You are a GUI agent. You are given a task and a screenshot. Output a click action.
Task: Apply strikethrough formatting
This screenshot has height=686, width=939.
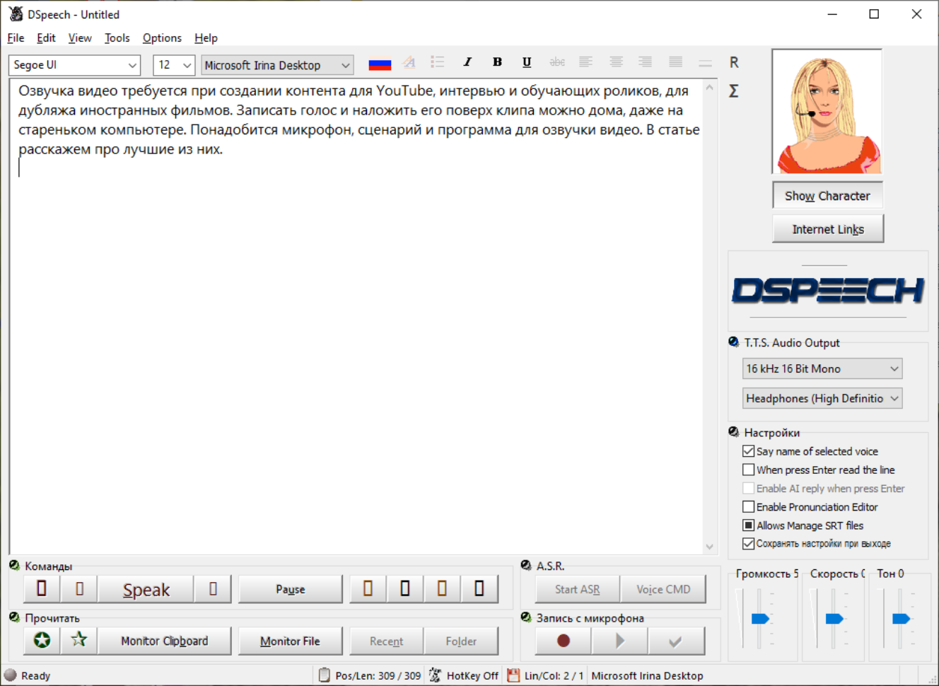pyautogui.click(x=557, y=62)
